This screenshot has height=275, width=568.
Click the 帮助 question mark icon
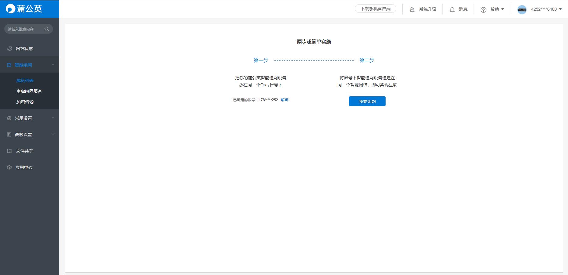[x=484, y=9]
